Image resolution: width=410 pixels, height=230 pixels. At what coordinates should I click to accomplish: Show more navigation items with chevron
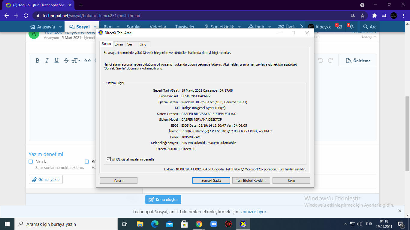pos(301,27)
